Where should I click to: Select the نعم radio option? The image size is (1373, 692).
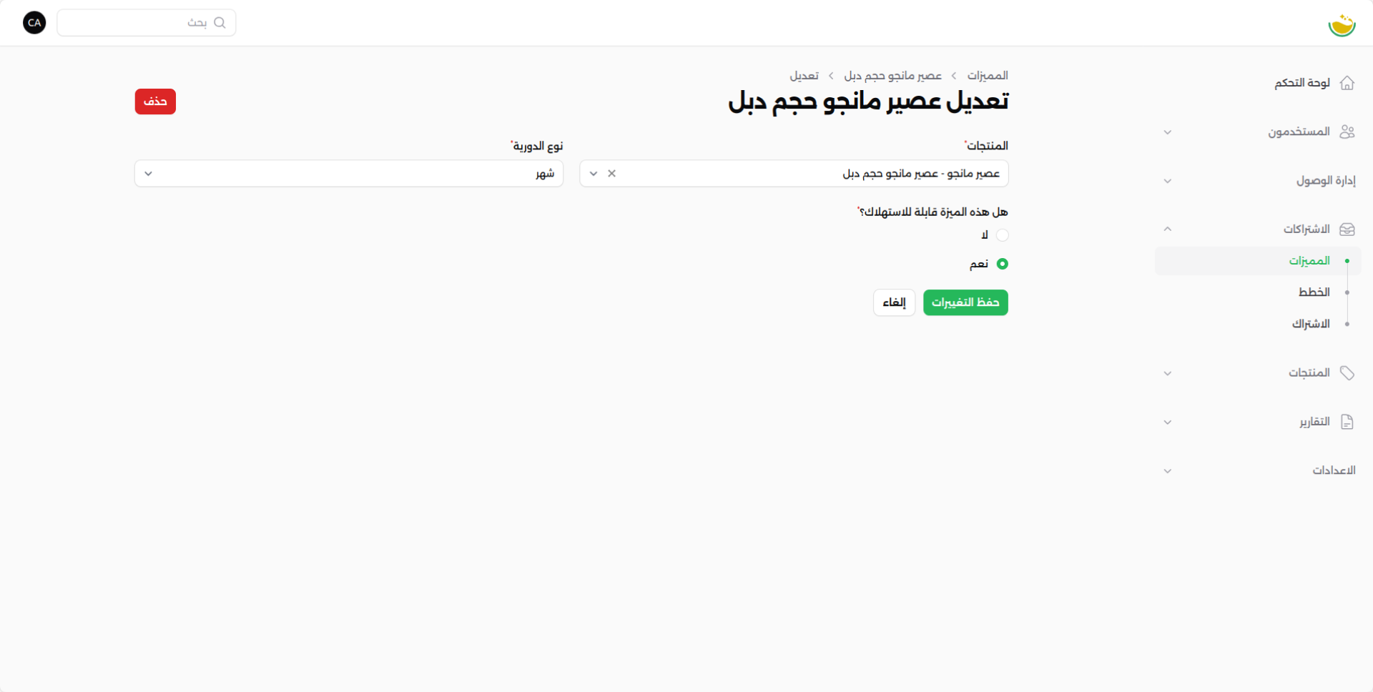tap(1003, 264)
